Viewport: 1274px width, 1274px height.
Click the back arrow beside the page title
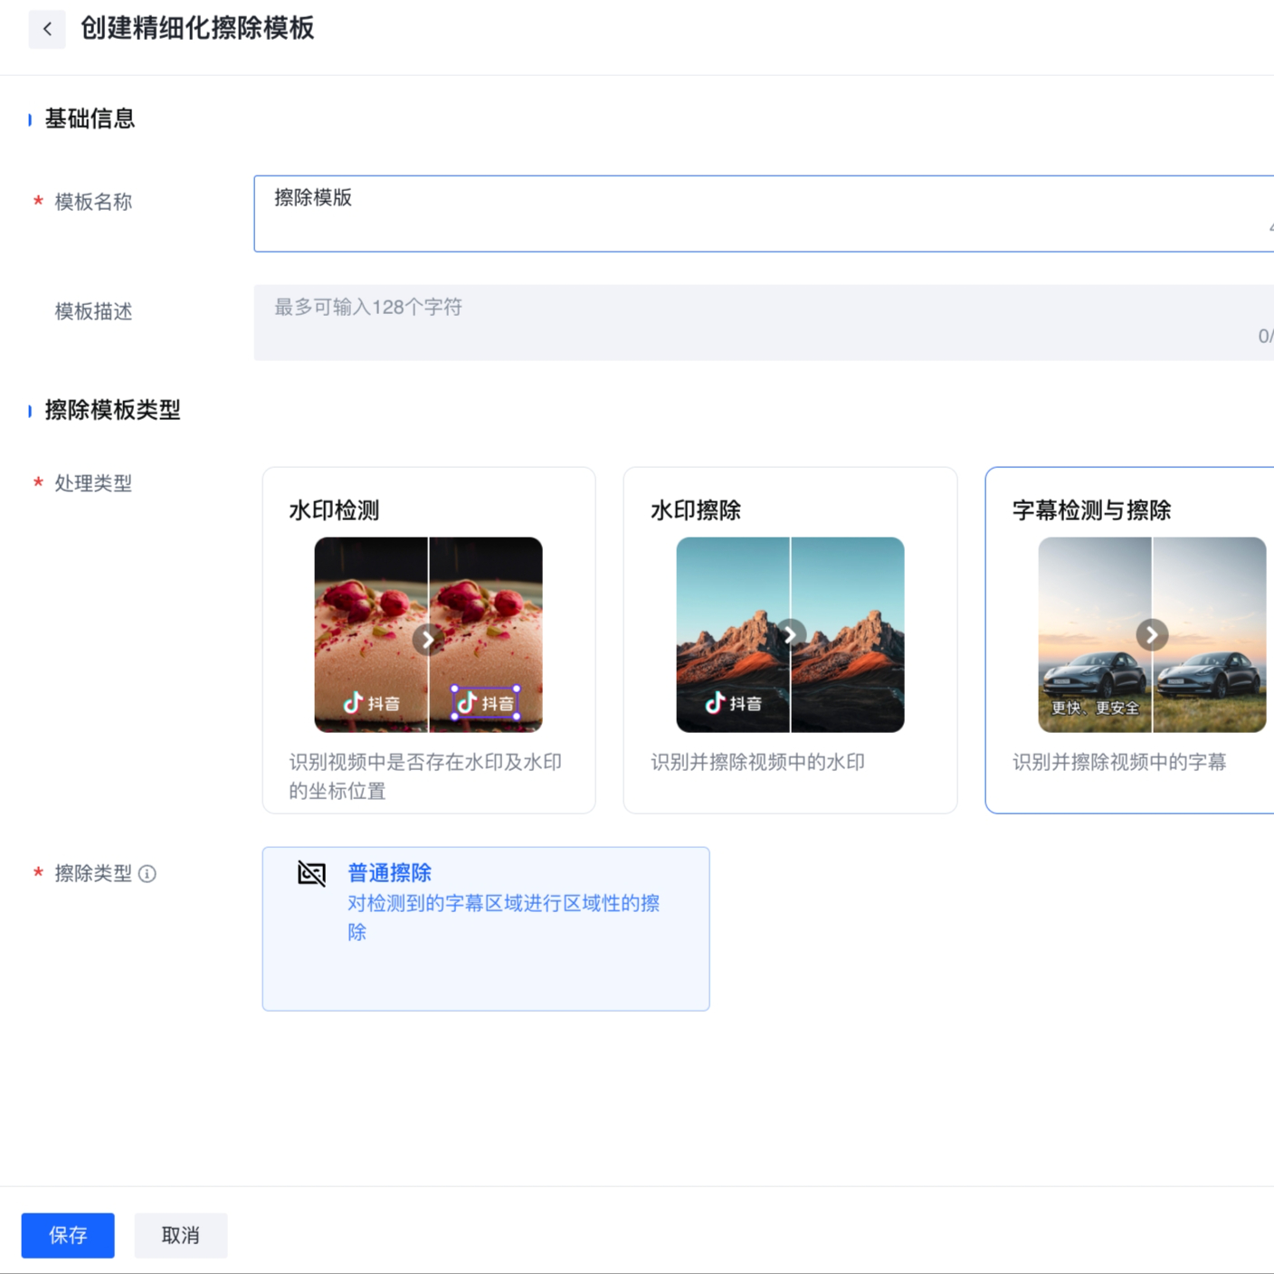pos(47,29)
